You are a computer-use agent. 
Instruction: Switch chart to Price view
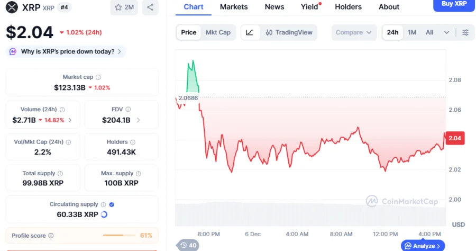pos(189,32)
